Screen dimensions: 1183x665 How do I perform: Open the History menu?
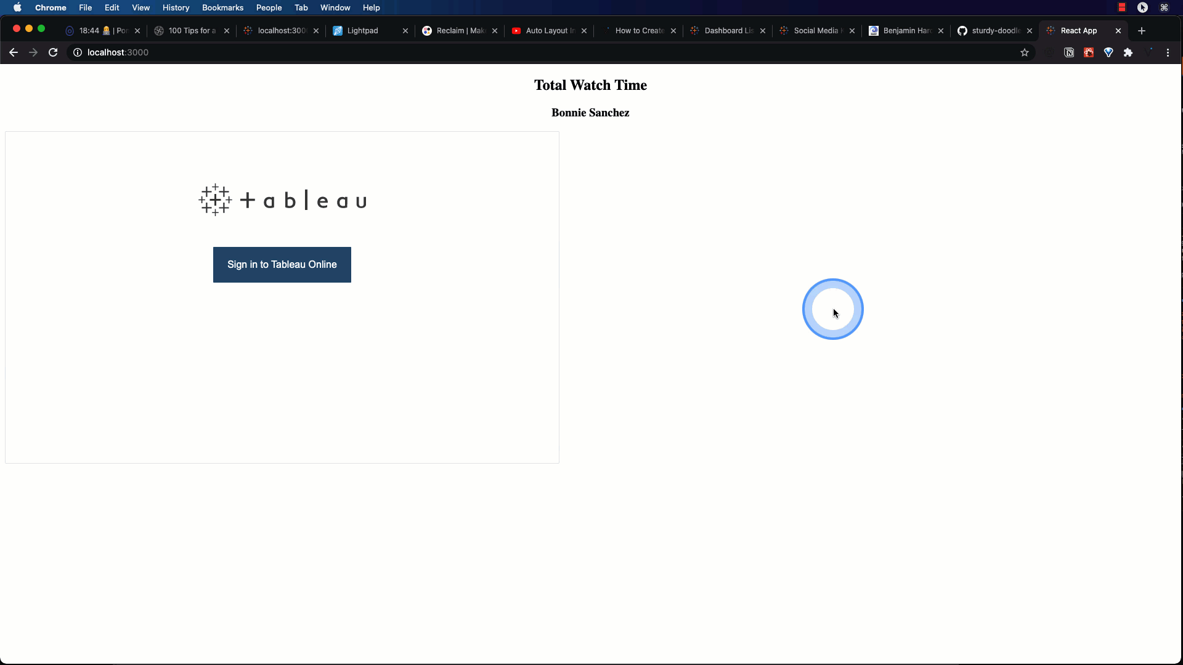pyautogui.click(x=176, y=7)
